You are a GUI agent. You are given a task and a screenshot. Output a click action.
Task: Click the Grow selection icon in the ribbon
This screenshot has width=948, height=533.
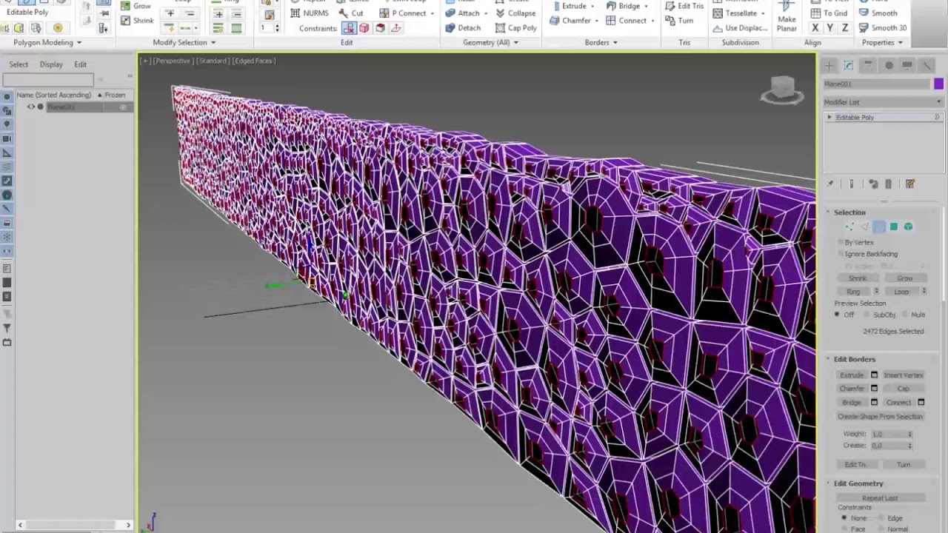(125, 6)
